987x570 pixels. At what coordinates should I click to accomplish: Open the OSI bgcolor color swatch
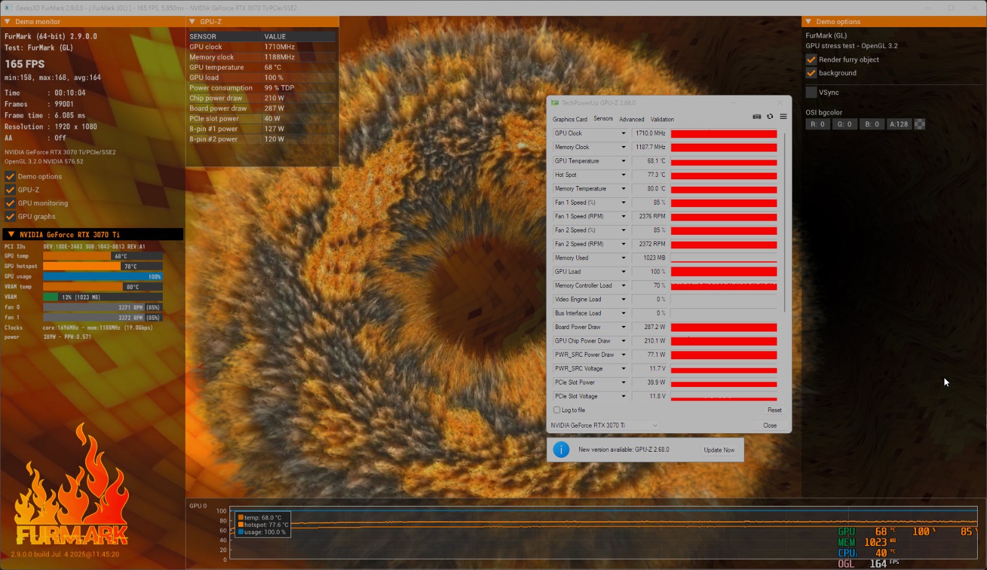pos(919,124)
